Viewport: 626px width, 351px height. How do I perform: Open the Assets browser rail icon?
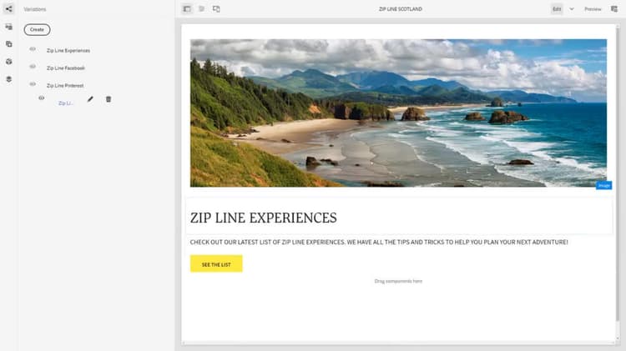click(9, 27)
